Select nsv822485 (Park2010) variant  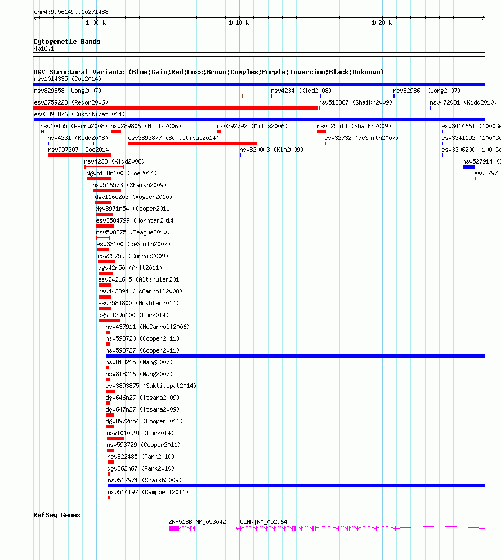point(110,462)
